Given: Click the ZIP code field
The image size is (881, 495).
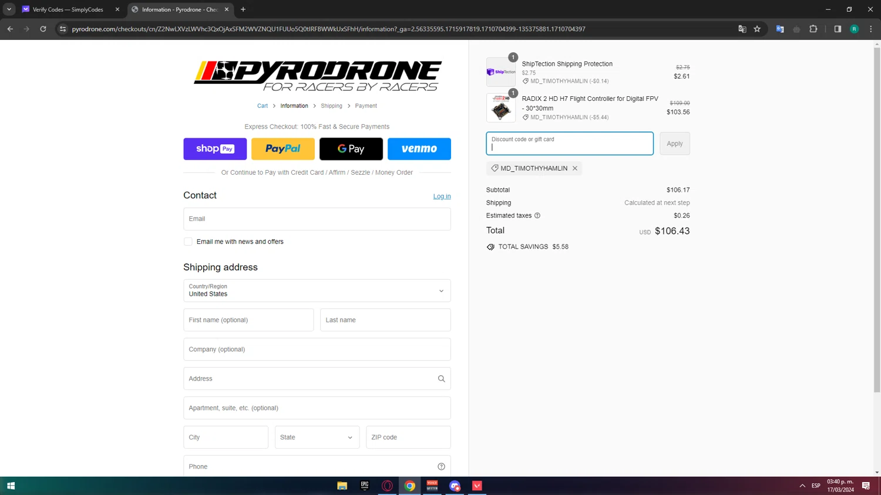Looking at the screenshot, I should [408, 438].
